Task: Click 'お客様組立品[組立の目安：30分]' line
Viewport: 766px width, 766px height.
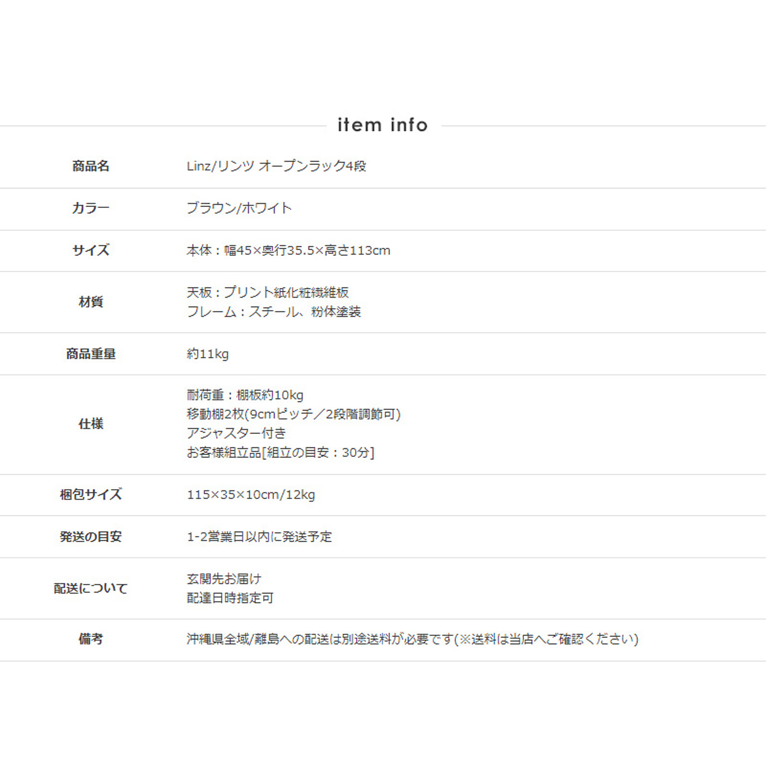Action: tap(280, 452)
